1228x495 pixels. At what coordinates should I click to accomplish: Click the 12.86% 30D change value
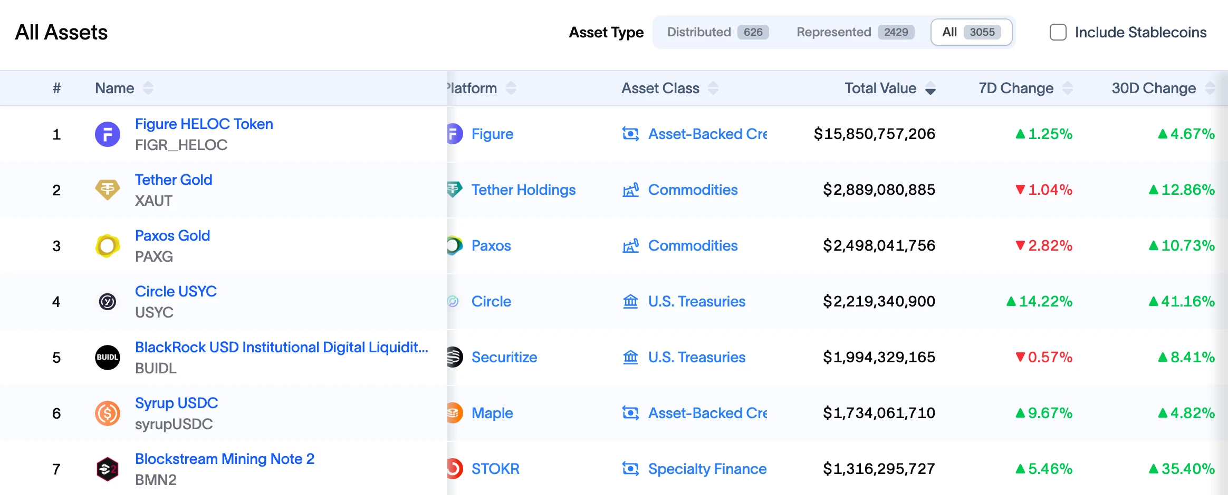pyautogui.click(x=1182, y=190)
